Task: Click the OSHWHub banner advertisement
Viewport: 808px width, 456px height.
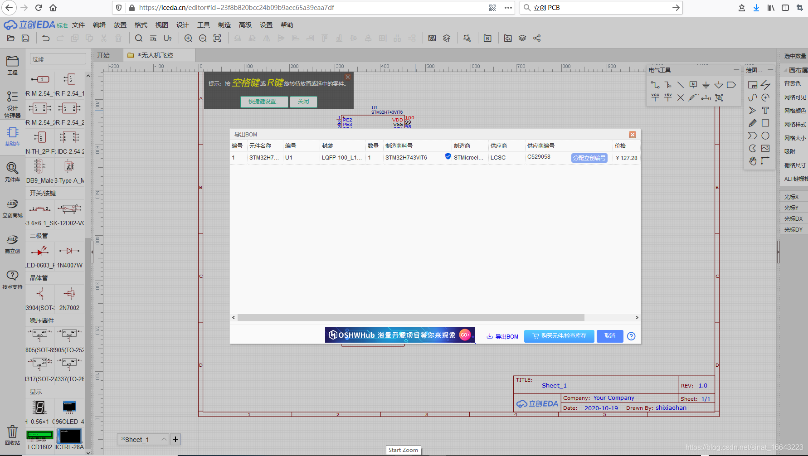Action: coord(399,335)
